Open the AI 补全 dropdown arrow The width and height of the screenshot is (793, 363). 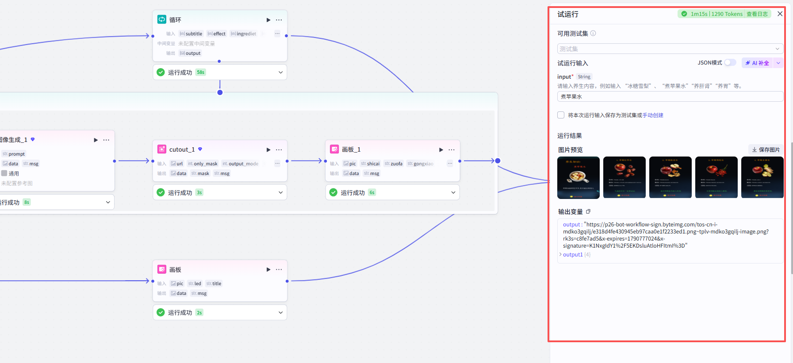coord(778,63)
